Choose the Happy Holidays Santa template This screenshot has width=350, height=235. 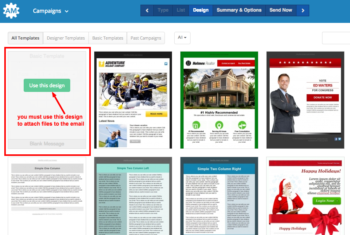tap(305, 196)
